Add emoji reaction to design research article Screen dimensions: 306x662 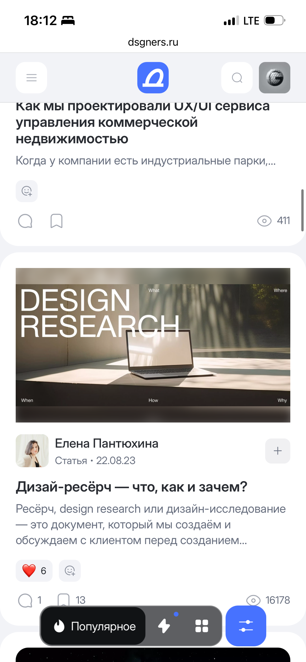pyautogui.click(x=70, y=570)
